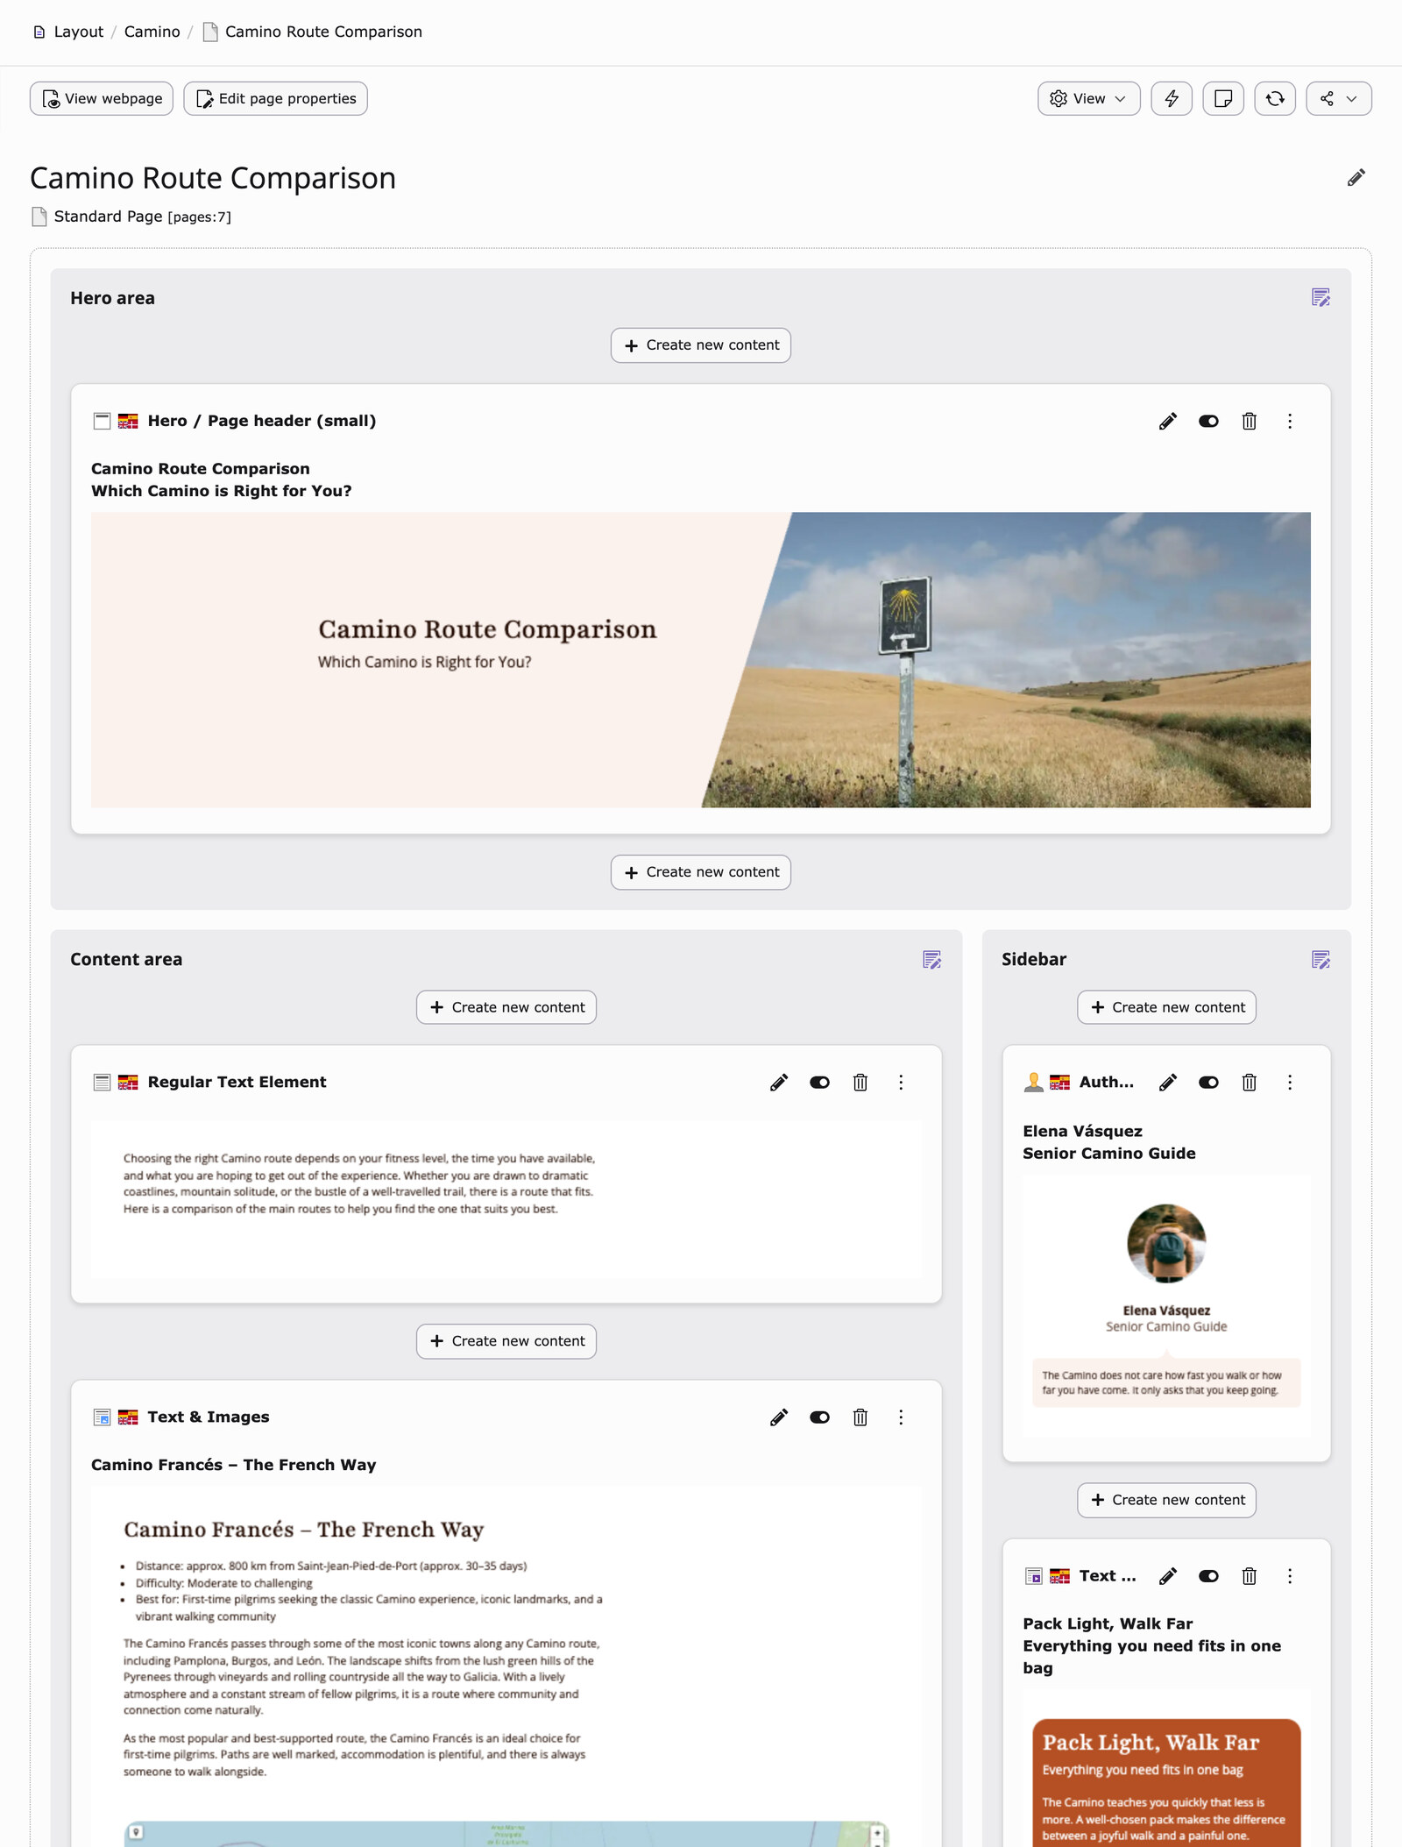Toggle visibility of Author sidebar element

1208,1083
